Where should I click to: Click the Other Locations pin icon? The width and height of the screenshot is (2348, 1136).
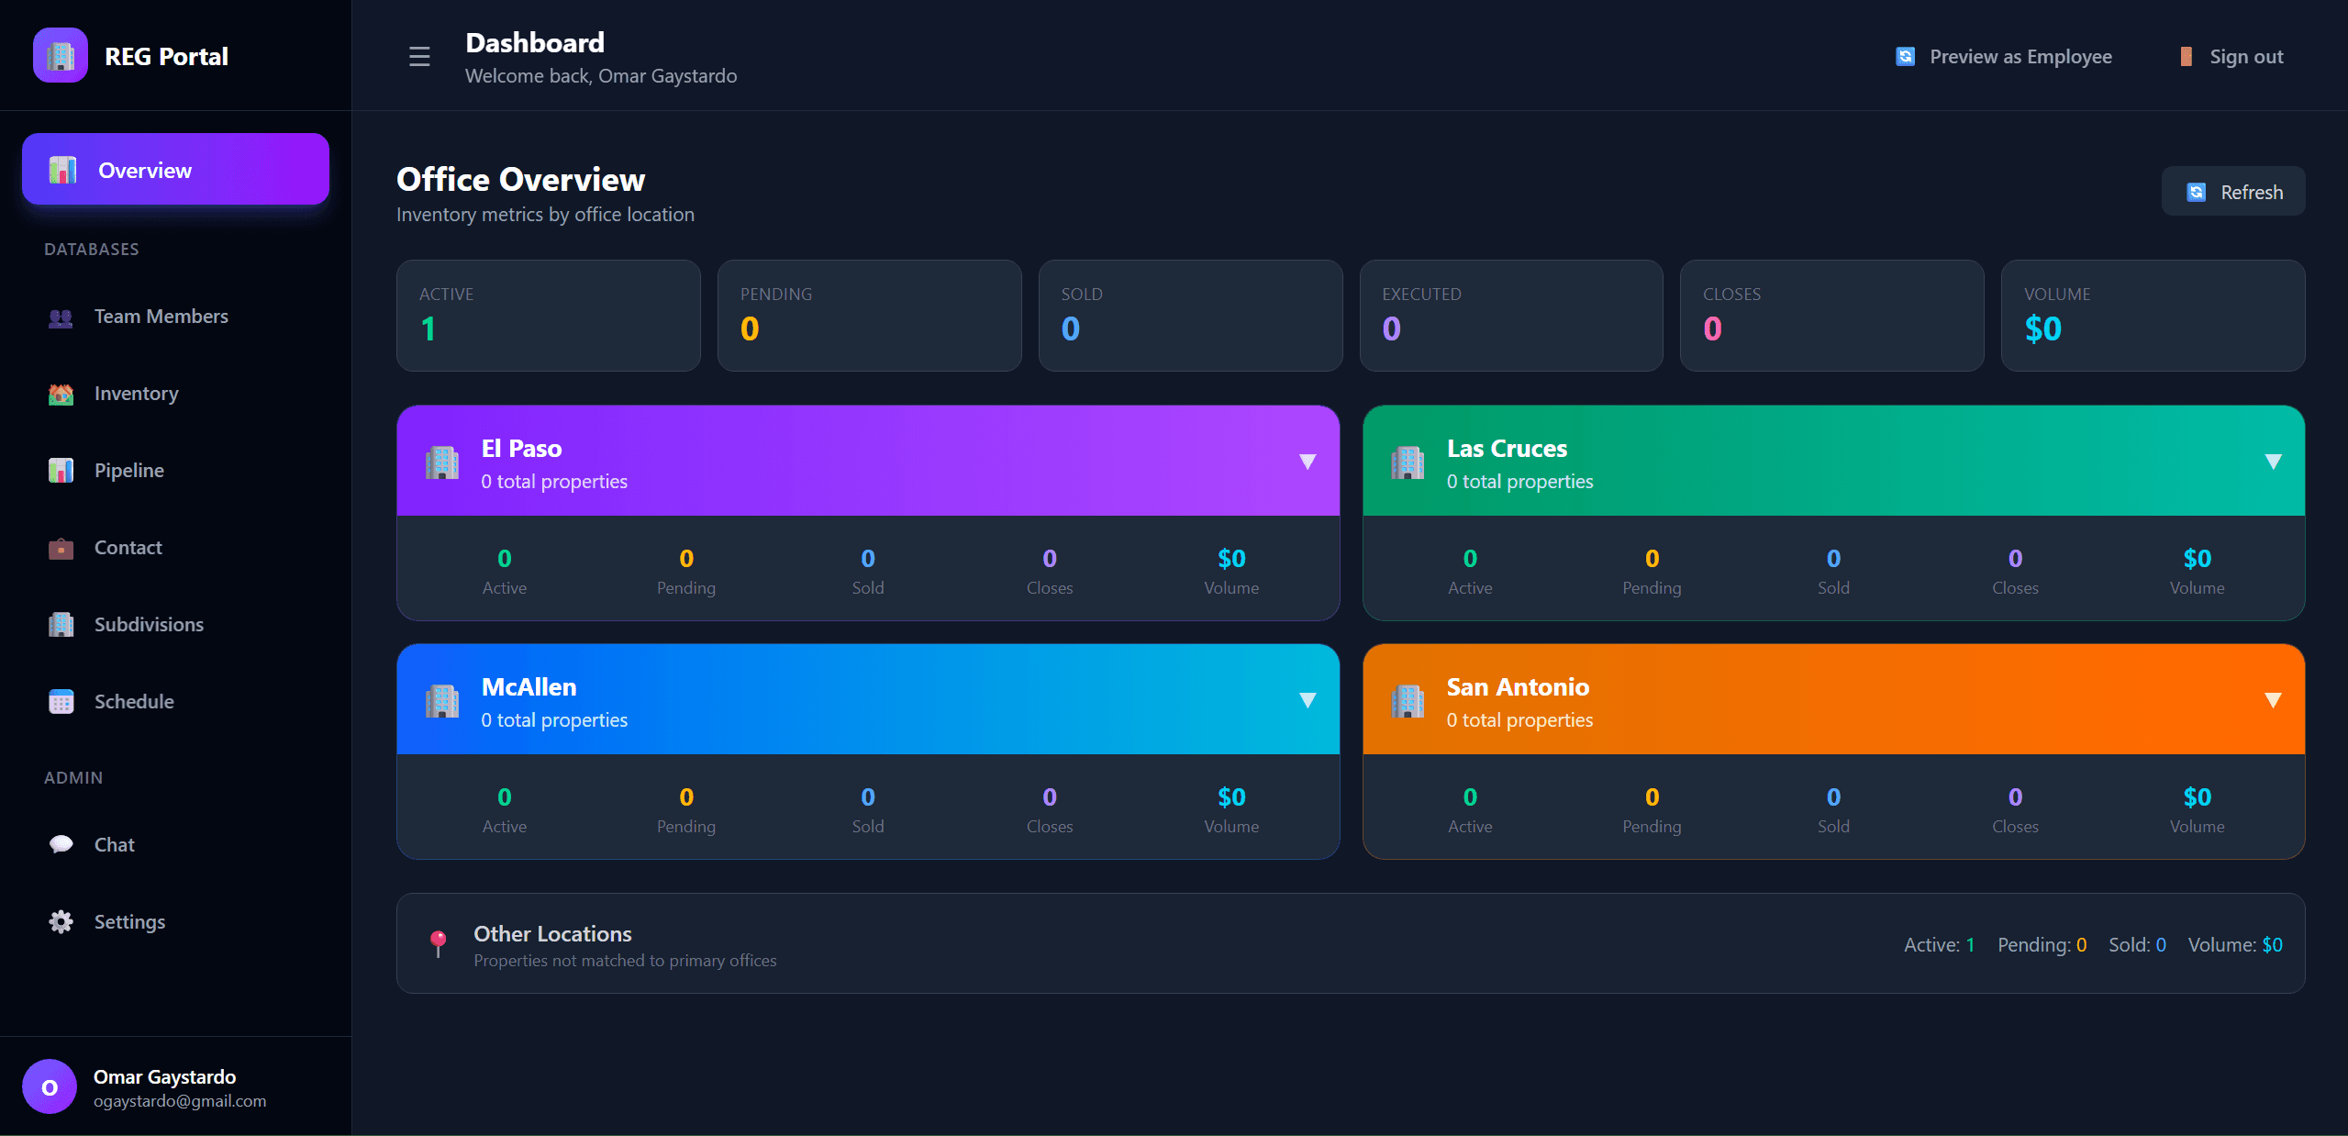[x=440, y=943]
